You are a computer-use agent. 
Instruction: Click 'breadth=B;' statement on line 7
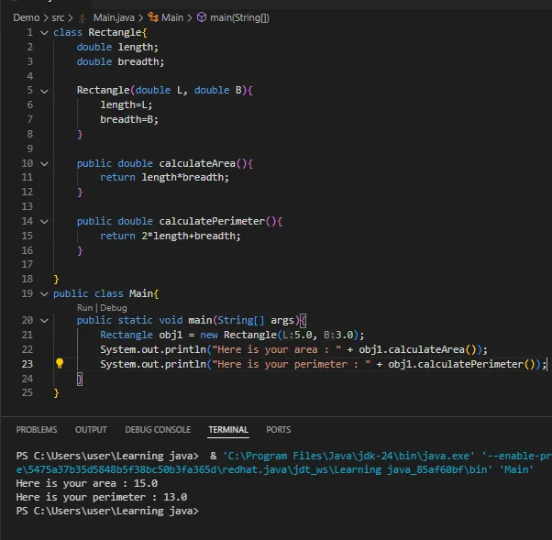pyautogui.click(x=129, y=119)
